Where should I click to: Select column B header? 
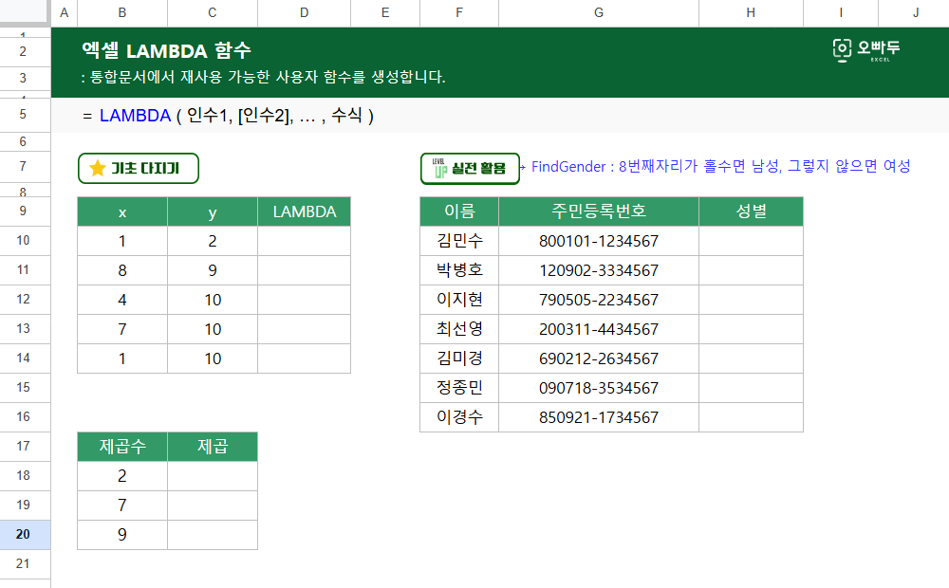click(x=122, y=12)
